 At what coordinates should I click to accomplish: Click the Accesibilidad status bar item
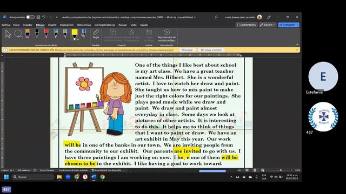(106, 170)
